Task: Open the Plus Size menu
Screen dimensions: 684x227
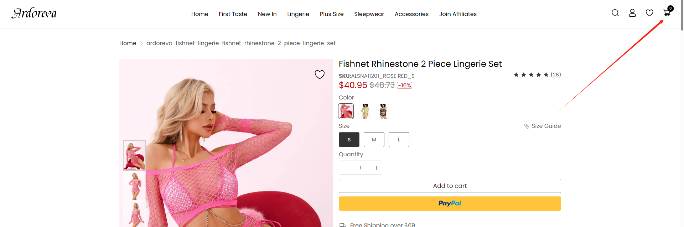Action: click(x=332, y=14)
